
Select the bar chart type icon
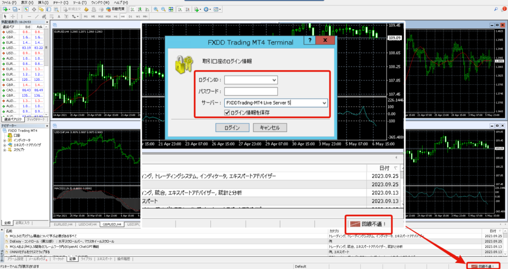[132, 9]
